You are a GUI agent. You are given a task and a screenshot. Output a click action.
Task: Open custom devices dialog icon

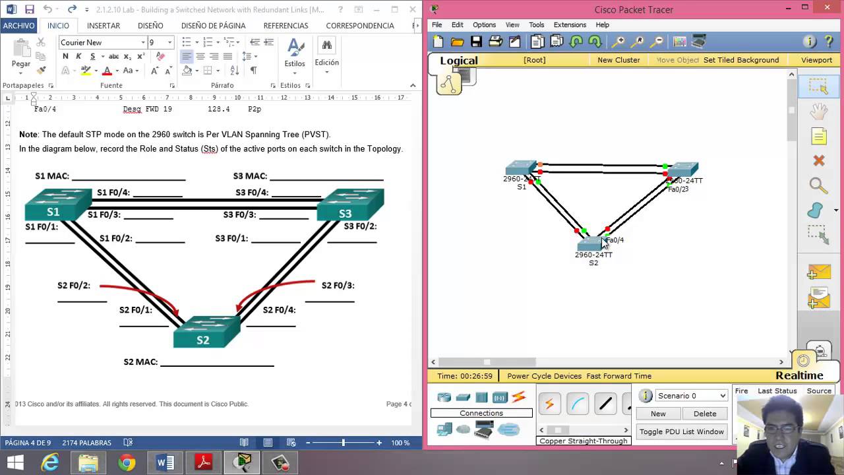coord(698,42)
